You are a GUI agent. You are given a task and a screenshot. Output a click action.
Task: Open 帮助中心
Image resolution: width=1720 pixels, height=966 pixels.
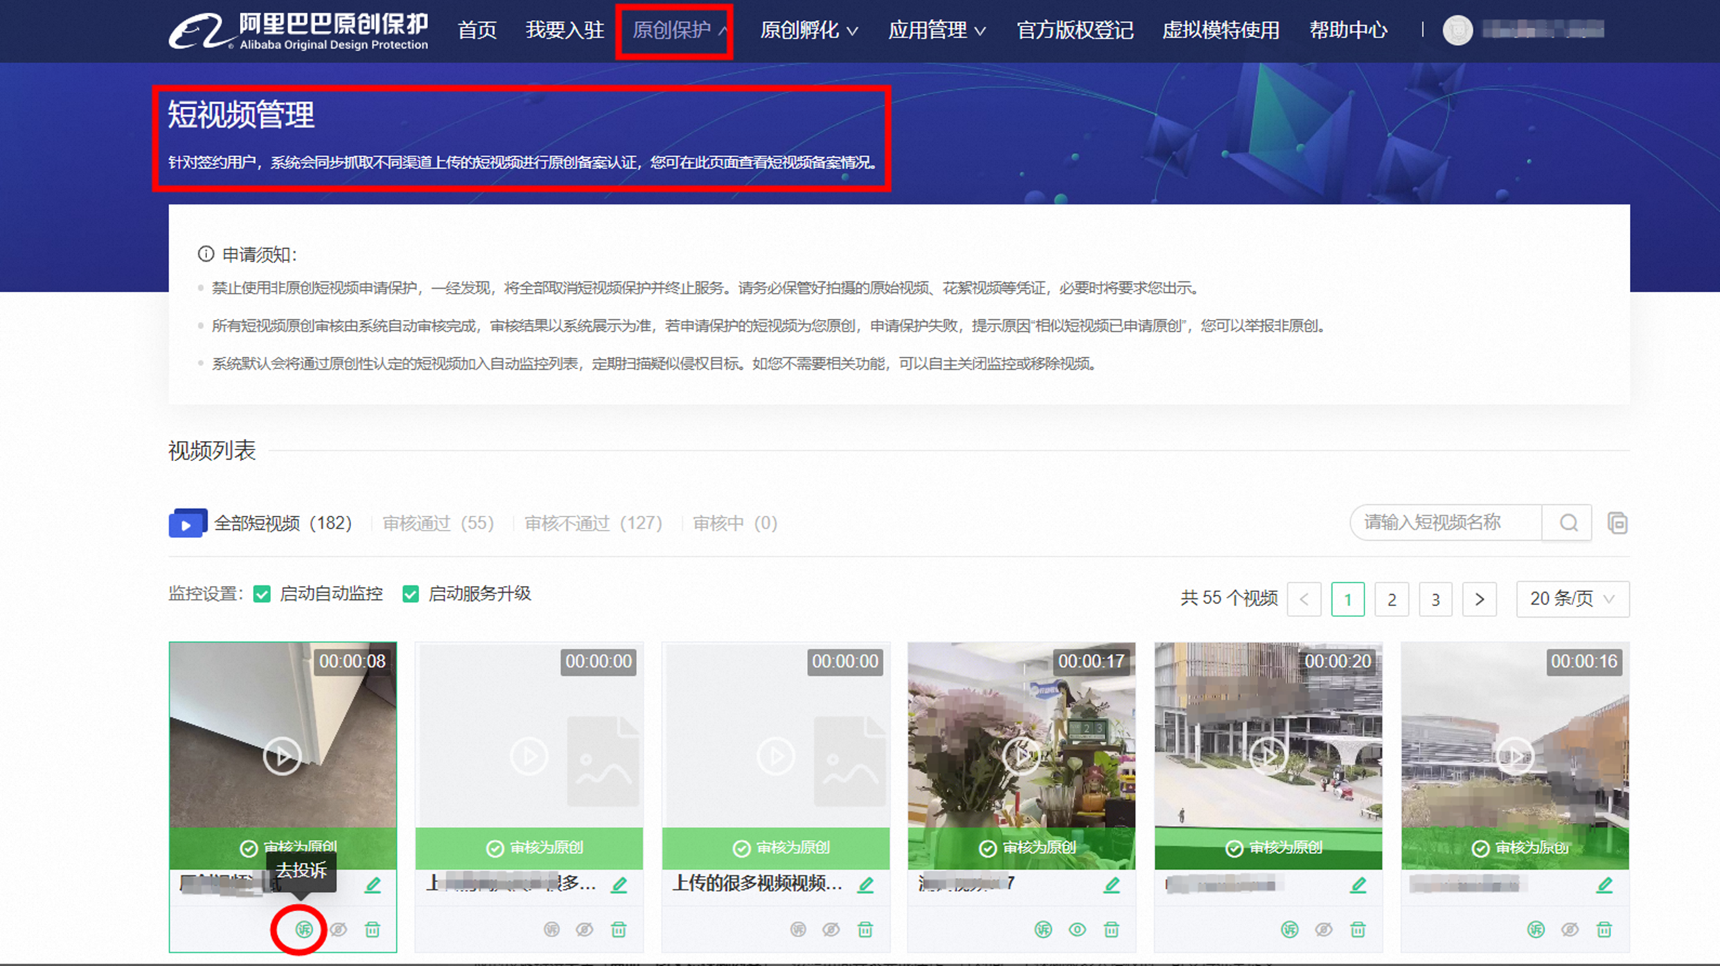[1348, 30]
